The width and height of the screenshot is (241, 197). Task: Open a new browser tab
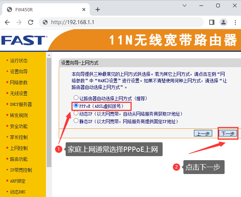coord(98,10)
